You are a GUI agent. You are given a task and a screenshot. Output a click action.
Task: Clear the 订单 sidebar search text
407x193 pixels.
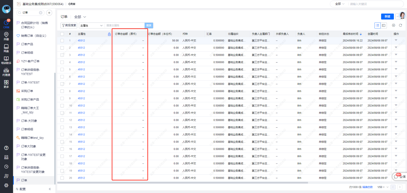click(x=41, y=13)
